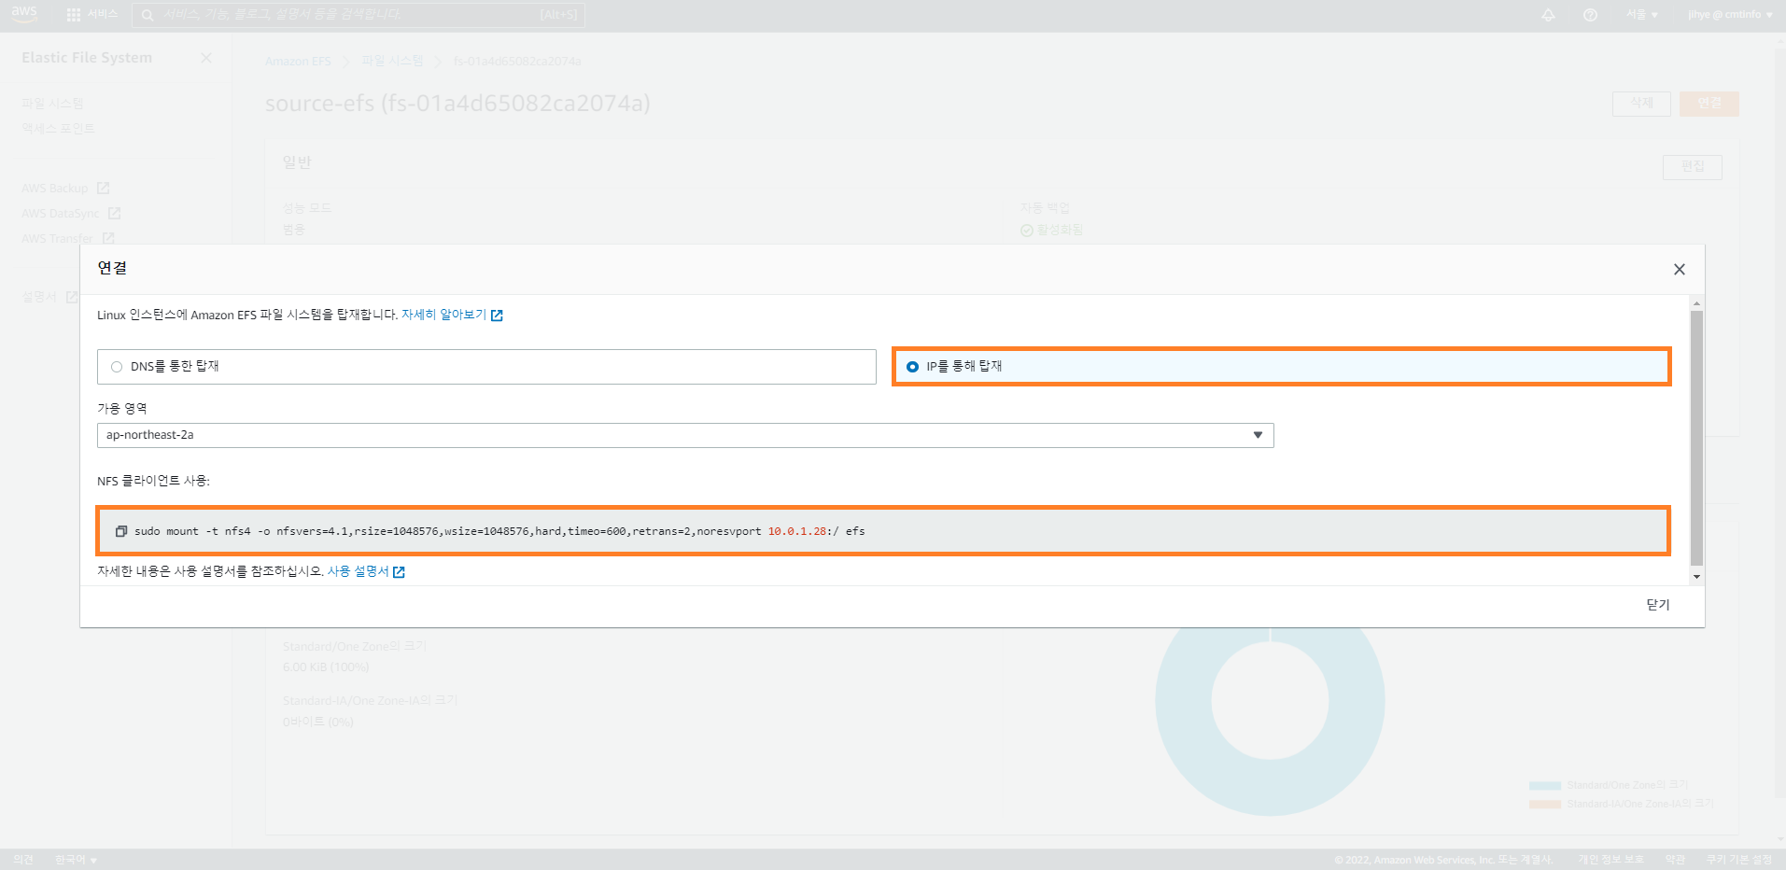Open the jihye @ cmtinfo account menu
Viewport: 1786px width, 870px height.
[x=1730, y=15]
